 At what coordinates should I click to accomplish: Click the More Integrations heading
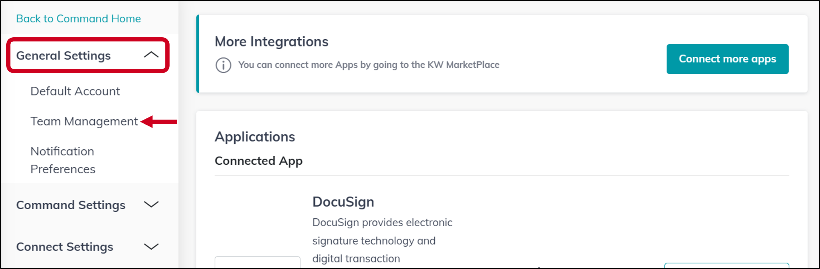pyautogui.click(x=272, y=42)
